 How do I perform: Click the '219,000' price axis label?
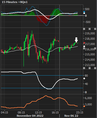(90, 33)
